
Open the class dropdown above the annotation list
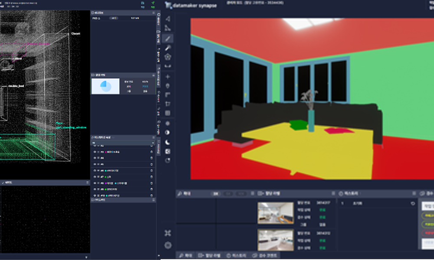[123, 143]
